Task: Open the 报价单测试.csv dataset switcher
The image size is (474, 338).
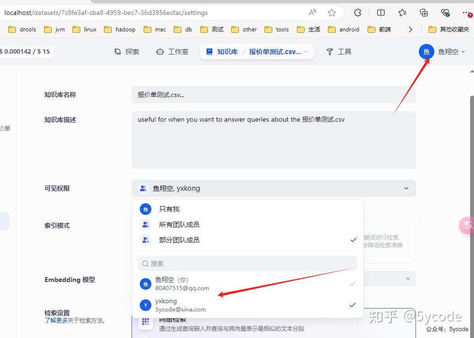Action: (278, 52)
